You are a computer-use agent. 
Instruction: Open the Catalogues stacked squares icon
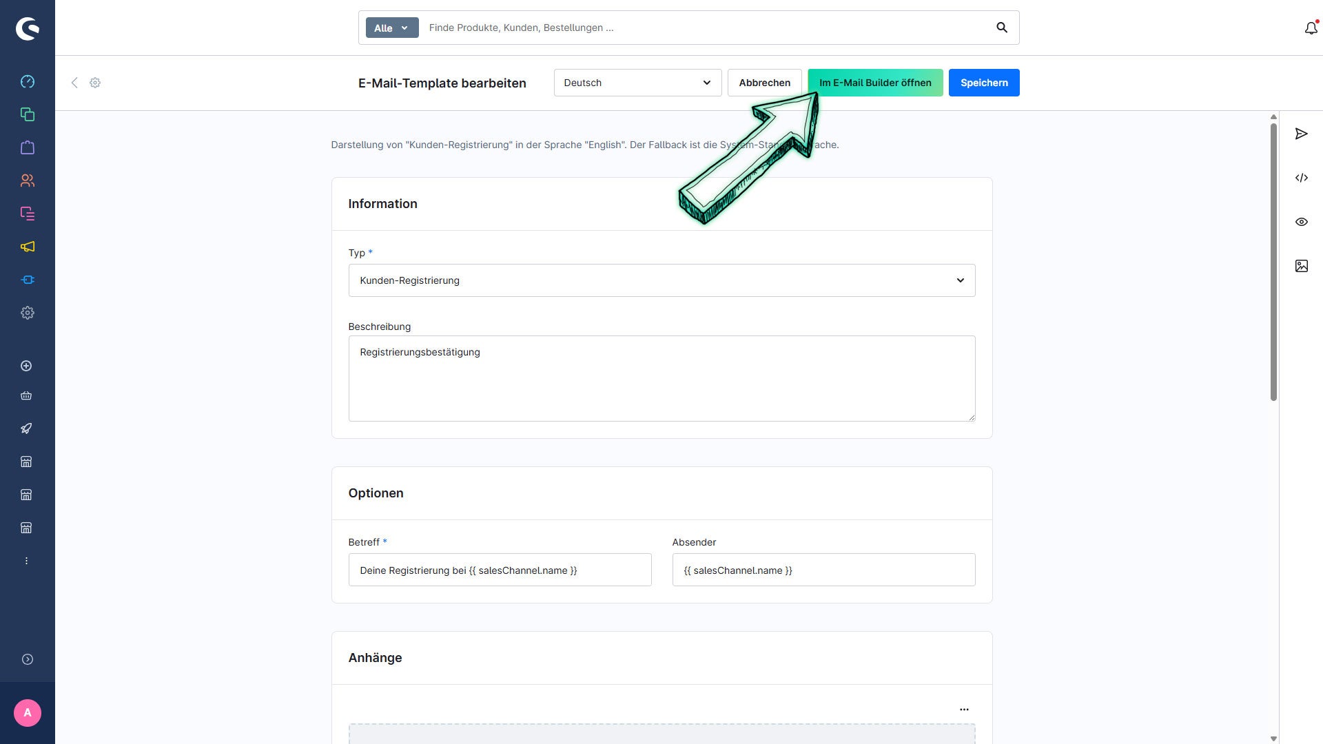coord(28,114)
